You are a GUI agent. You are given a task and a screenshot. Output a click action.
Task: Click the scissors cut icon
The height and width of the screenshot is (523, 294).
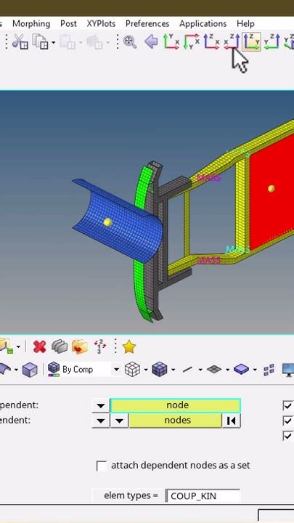coord(20,42)
